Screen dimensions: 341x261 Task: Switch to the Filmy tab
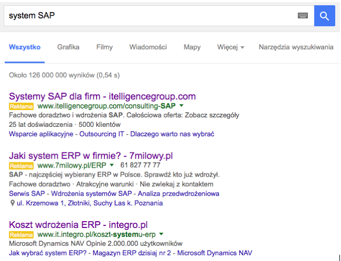click(x=104, y=47)
